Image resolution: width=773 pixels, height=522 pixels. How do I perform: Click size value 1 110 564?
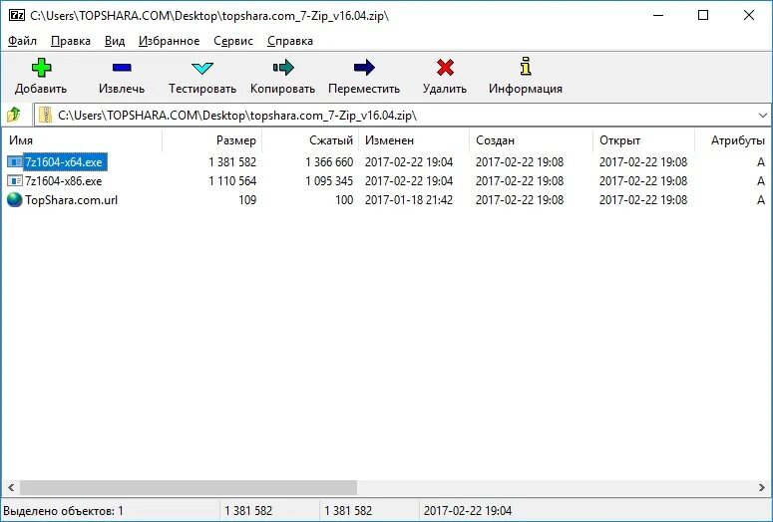232,180
